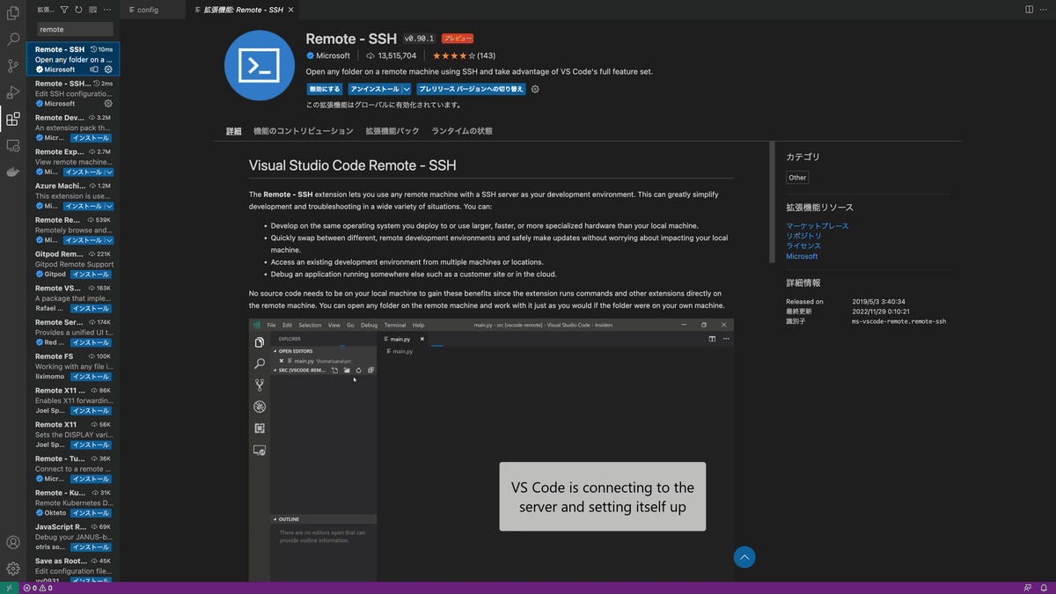The width and height of the screenshot is (1056, 594).
Task: Click the extension search field containing remote
Action: [x=75, y=29]
